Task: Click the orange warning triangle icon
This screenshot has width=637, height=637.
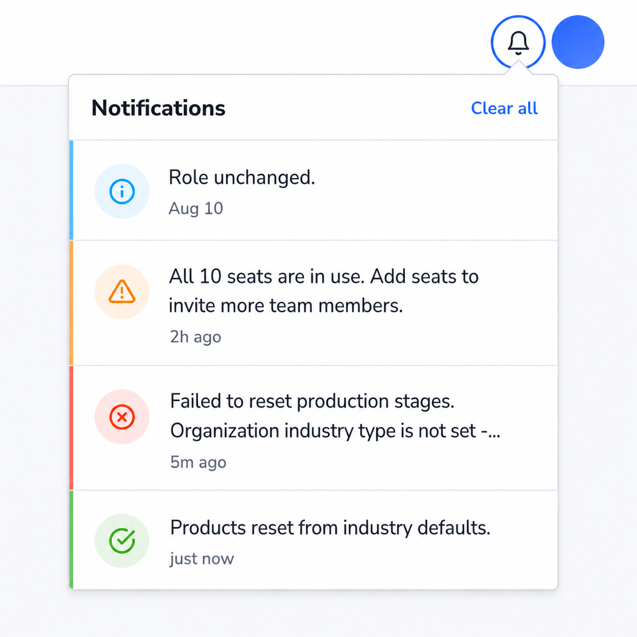Action: [122, 292]
